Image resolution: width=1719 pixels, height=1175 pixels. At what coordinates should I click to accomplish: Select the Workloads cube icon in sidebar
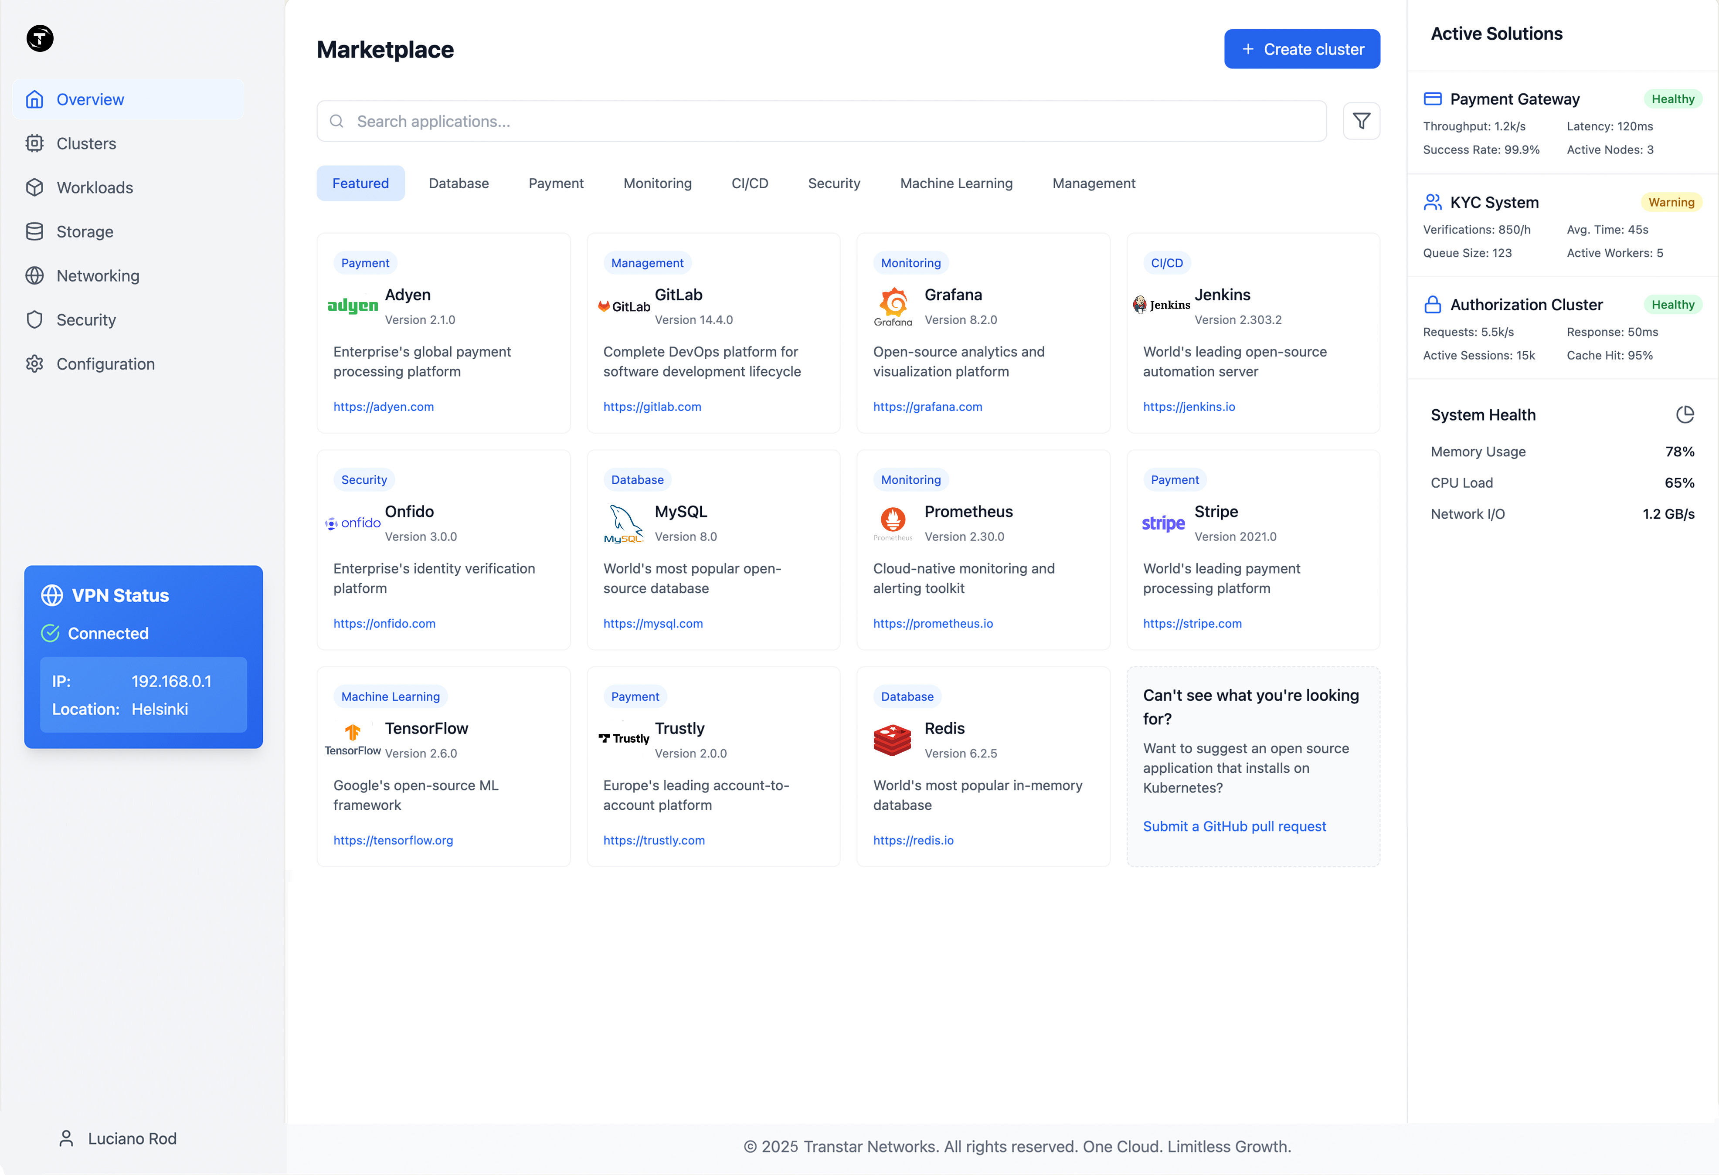coord(35,187)
